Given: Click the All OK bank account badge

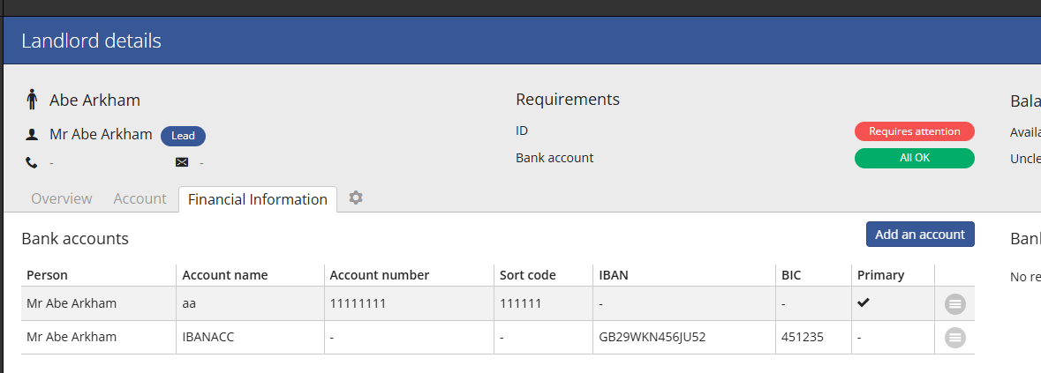Looking at the screenshot, I should (x=914, y=159).
